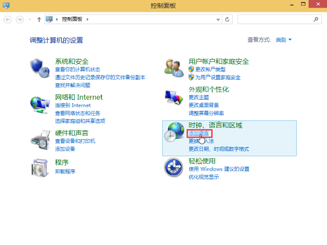Screen dimensions: 327x245
Task: Click the Hardware and Sound printer icon
Action: 40,139
